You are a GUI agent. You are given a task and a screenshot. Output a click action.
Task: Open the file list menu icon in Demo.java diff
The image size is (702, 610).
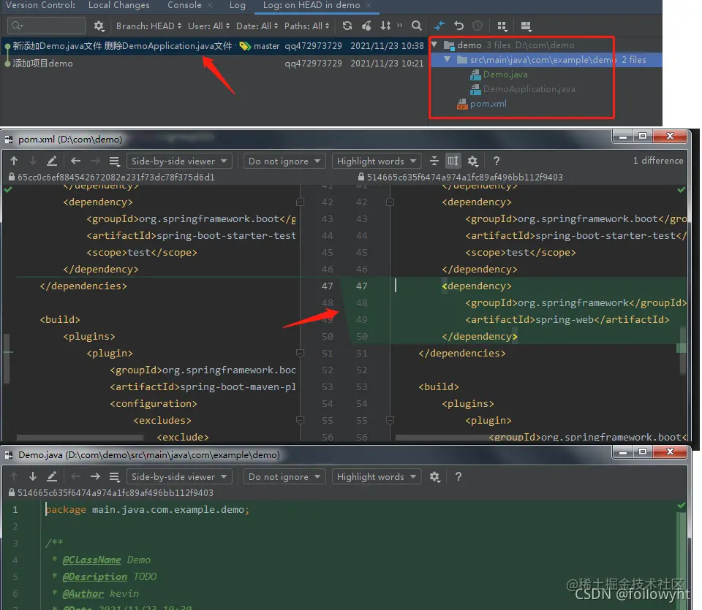pos(114,477)
